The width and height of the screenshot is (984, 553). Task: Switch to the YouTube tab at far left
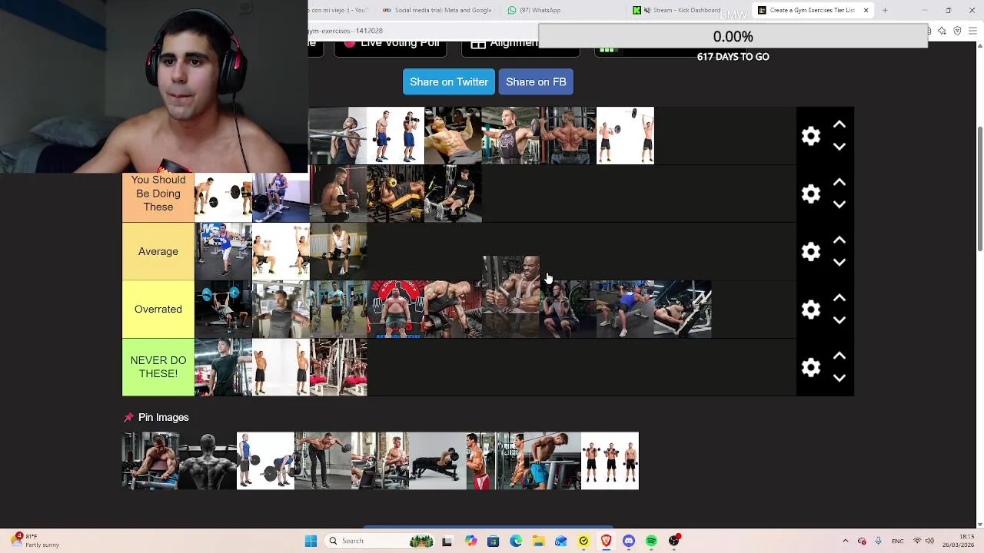(x=341, y=10)
